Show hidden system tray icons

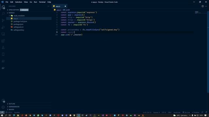coord(190,115)
